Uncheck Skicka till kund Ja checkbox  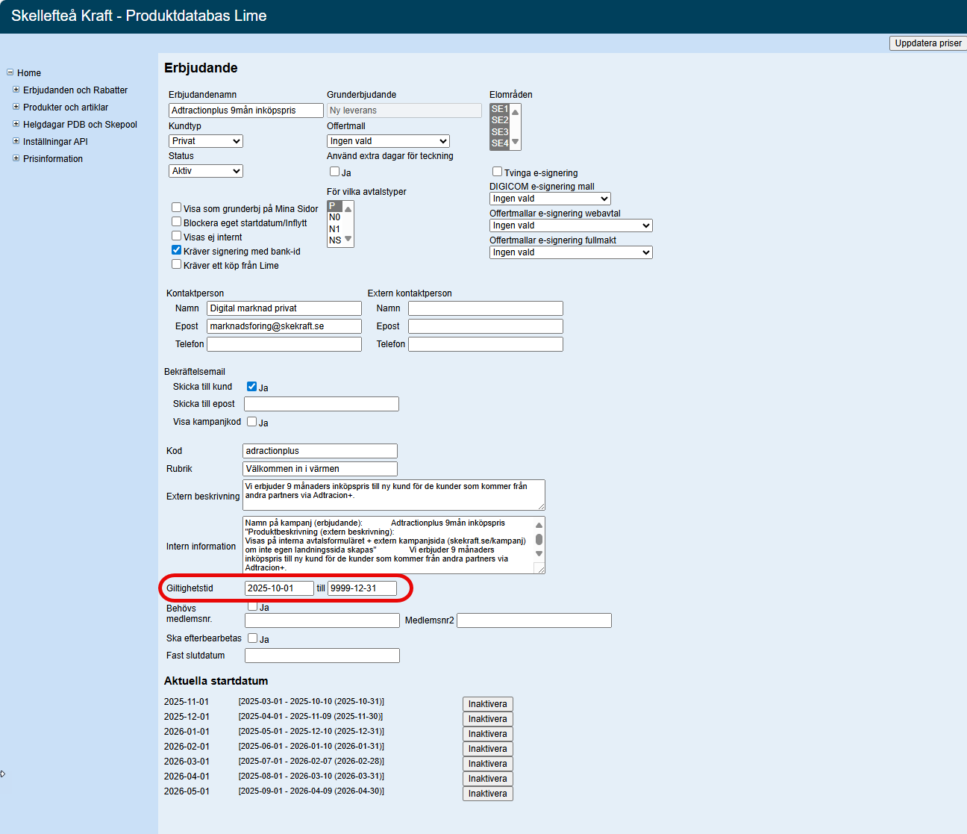(x=252, y=387)
